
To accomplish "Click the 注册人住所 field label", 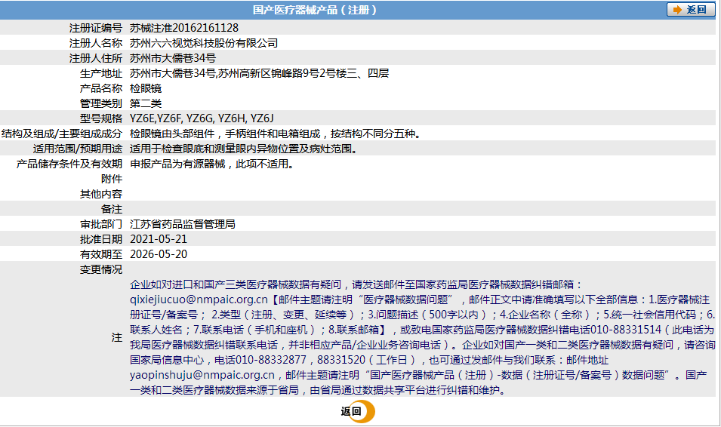I will click(x=96, y=58).
